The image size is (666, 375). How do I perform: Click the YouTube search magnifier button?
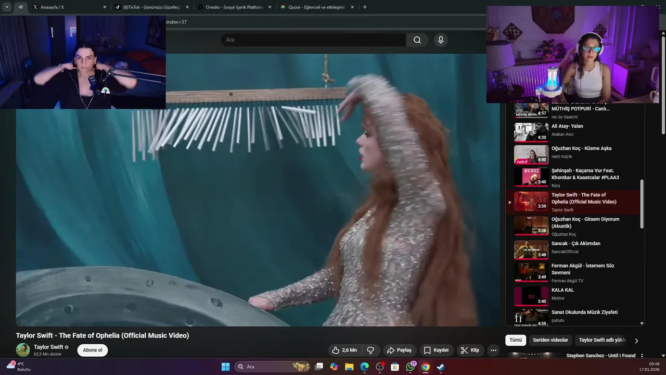pos(417,40)
